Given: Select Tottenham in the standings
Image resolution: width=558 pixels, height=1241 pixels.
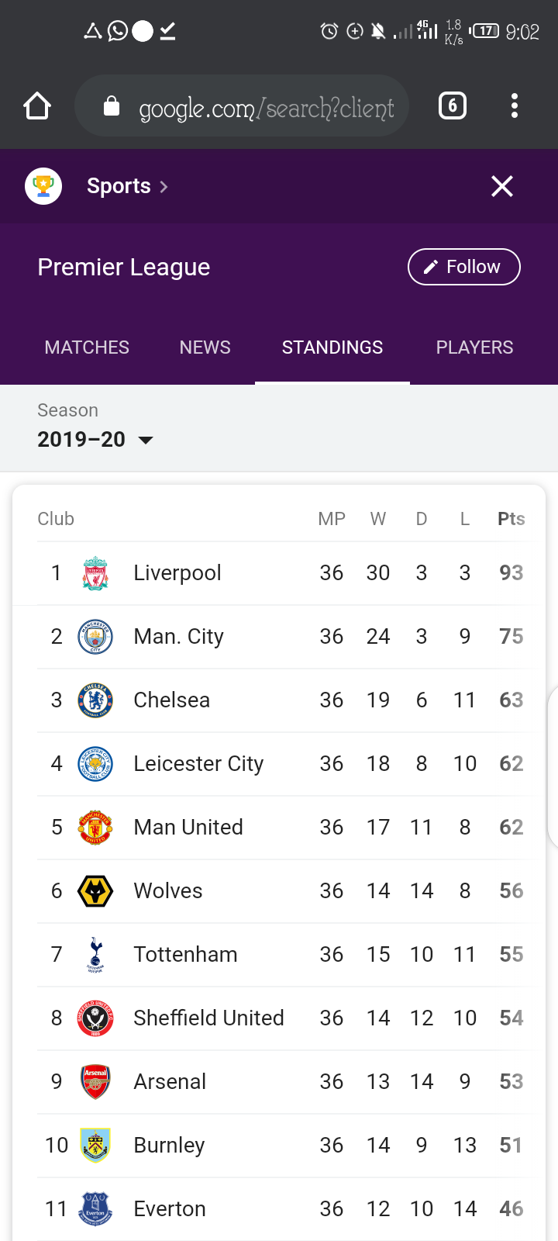Looking at the screenshot, I should (x=185, y=955).
